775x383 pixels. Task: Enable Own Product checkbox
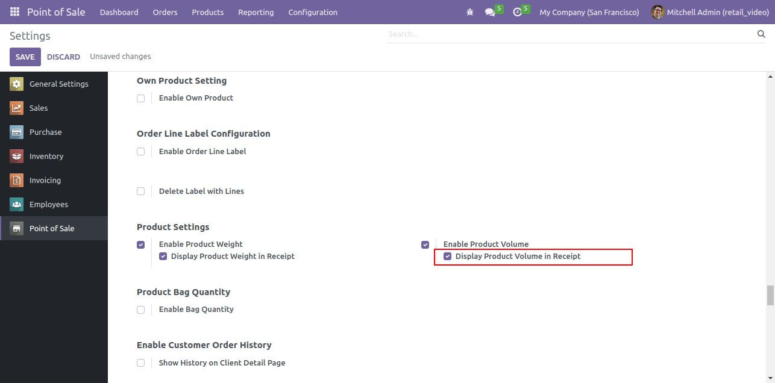(140, 98)
